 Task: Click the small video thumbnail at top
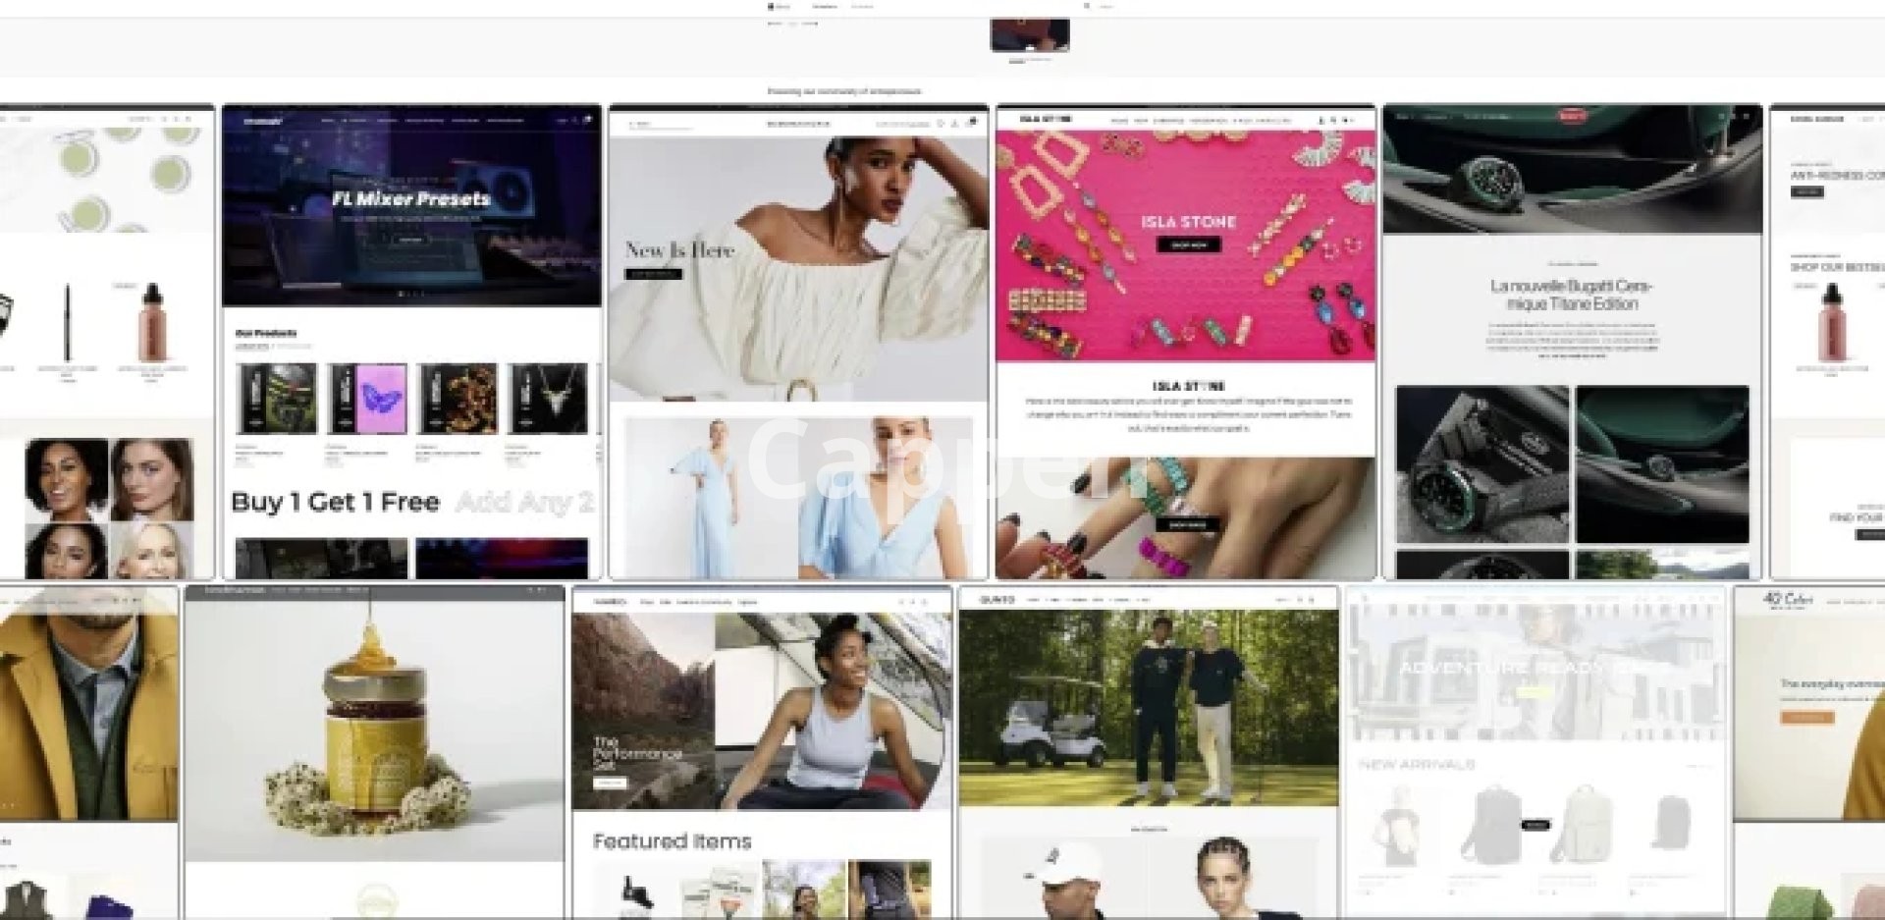1029,34
